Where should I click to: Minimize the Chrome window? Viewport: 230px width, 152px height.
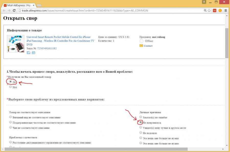210,2
